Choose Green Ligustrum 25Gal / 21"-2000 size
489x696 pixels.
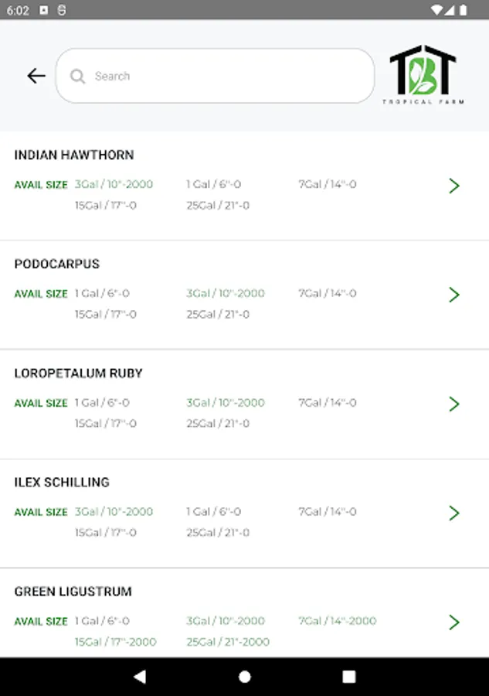coord(228,642)
